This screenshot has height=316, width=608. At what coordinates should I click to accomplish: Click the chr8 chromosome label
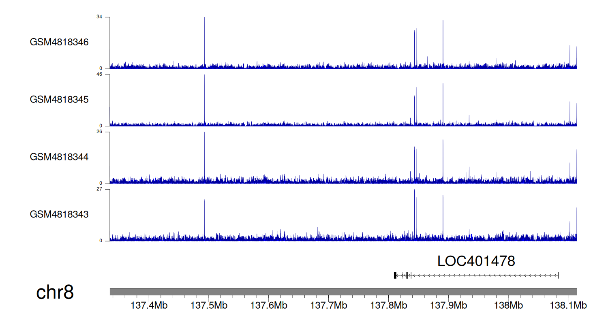[x=55, y=293]
